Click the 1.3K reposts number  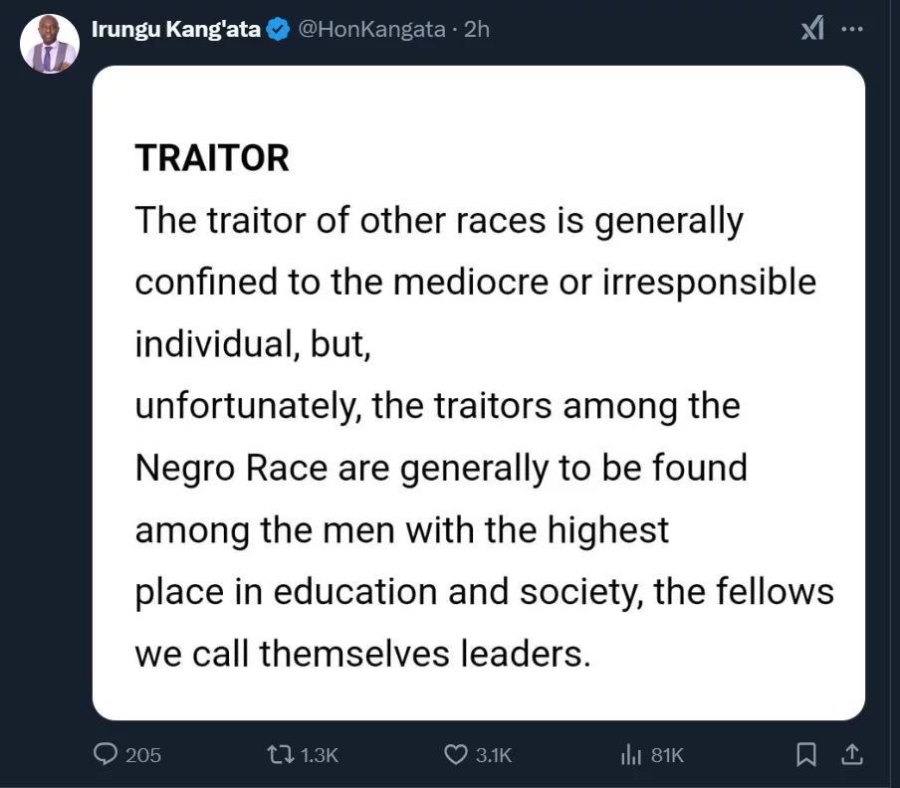point(320,756)
